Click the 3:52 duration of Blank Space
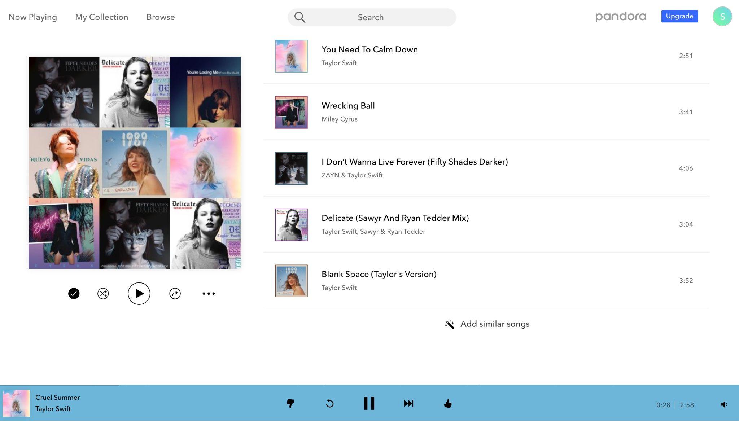The height and width of the screenshot is (421, 739). (686, 281)
